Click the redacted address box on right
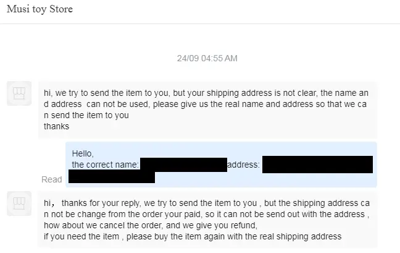400x253 pixels. pyautogui.click(x=317, y=165)
